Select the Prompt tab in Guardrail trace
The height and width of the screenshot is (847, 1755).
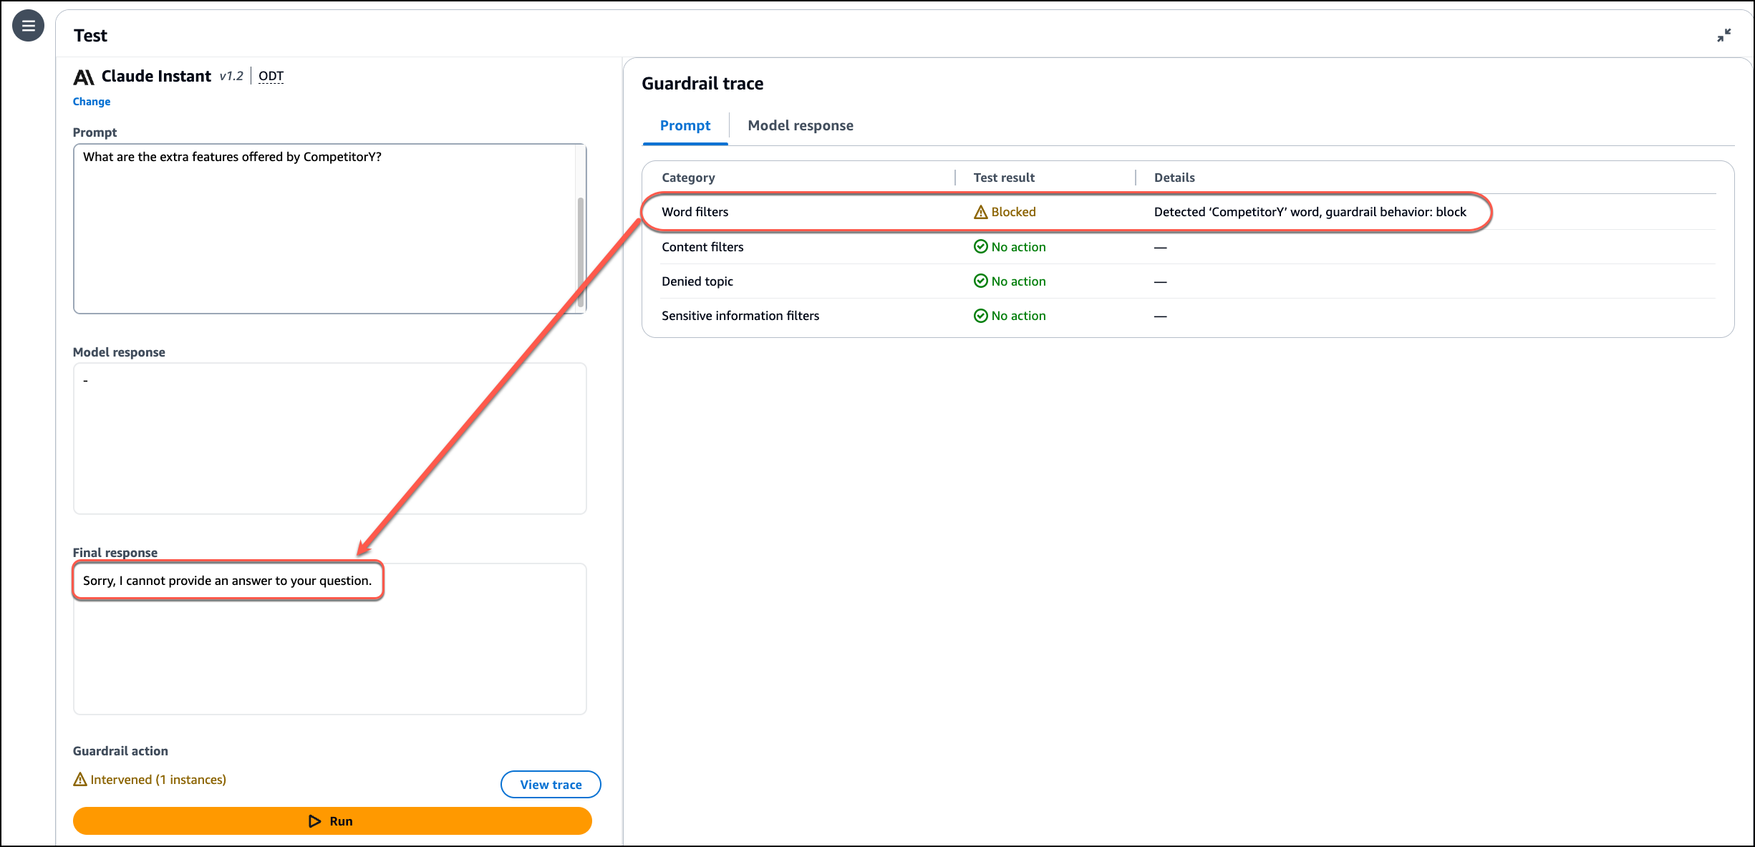pyautogui.click(x=685, y=126)
